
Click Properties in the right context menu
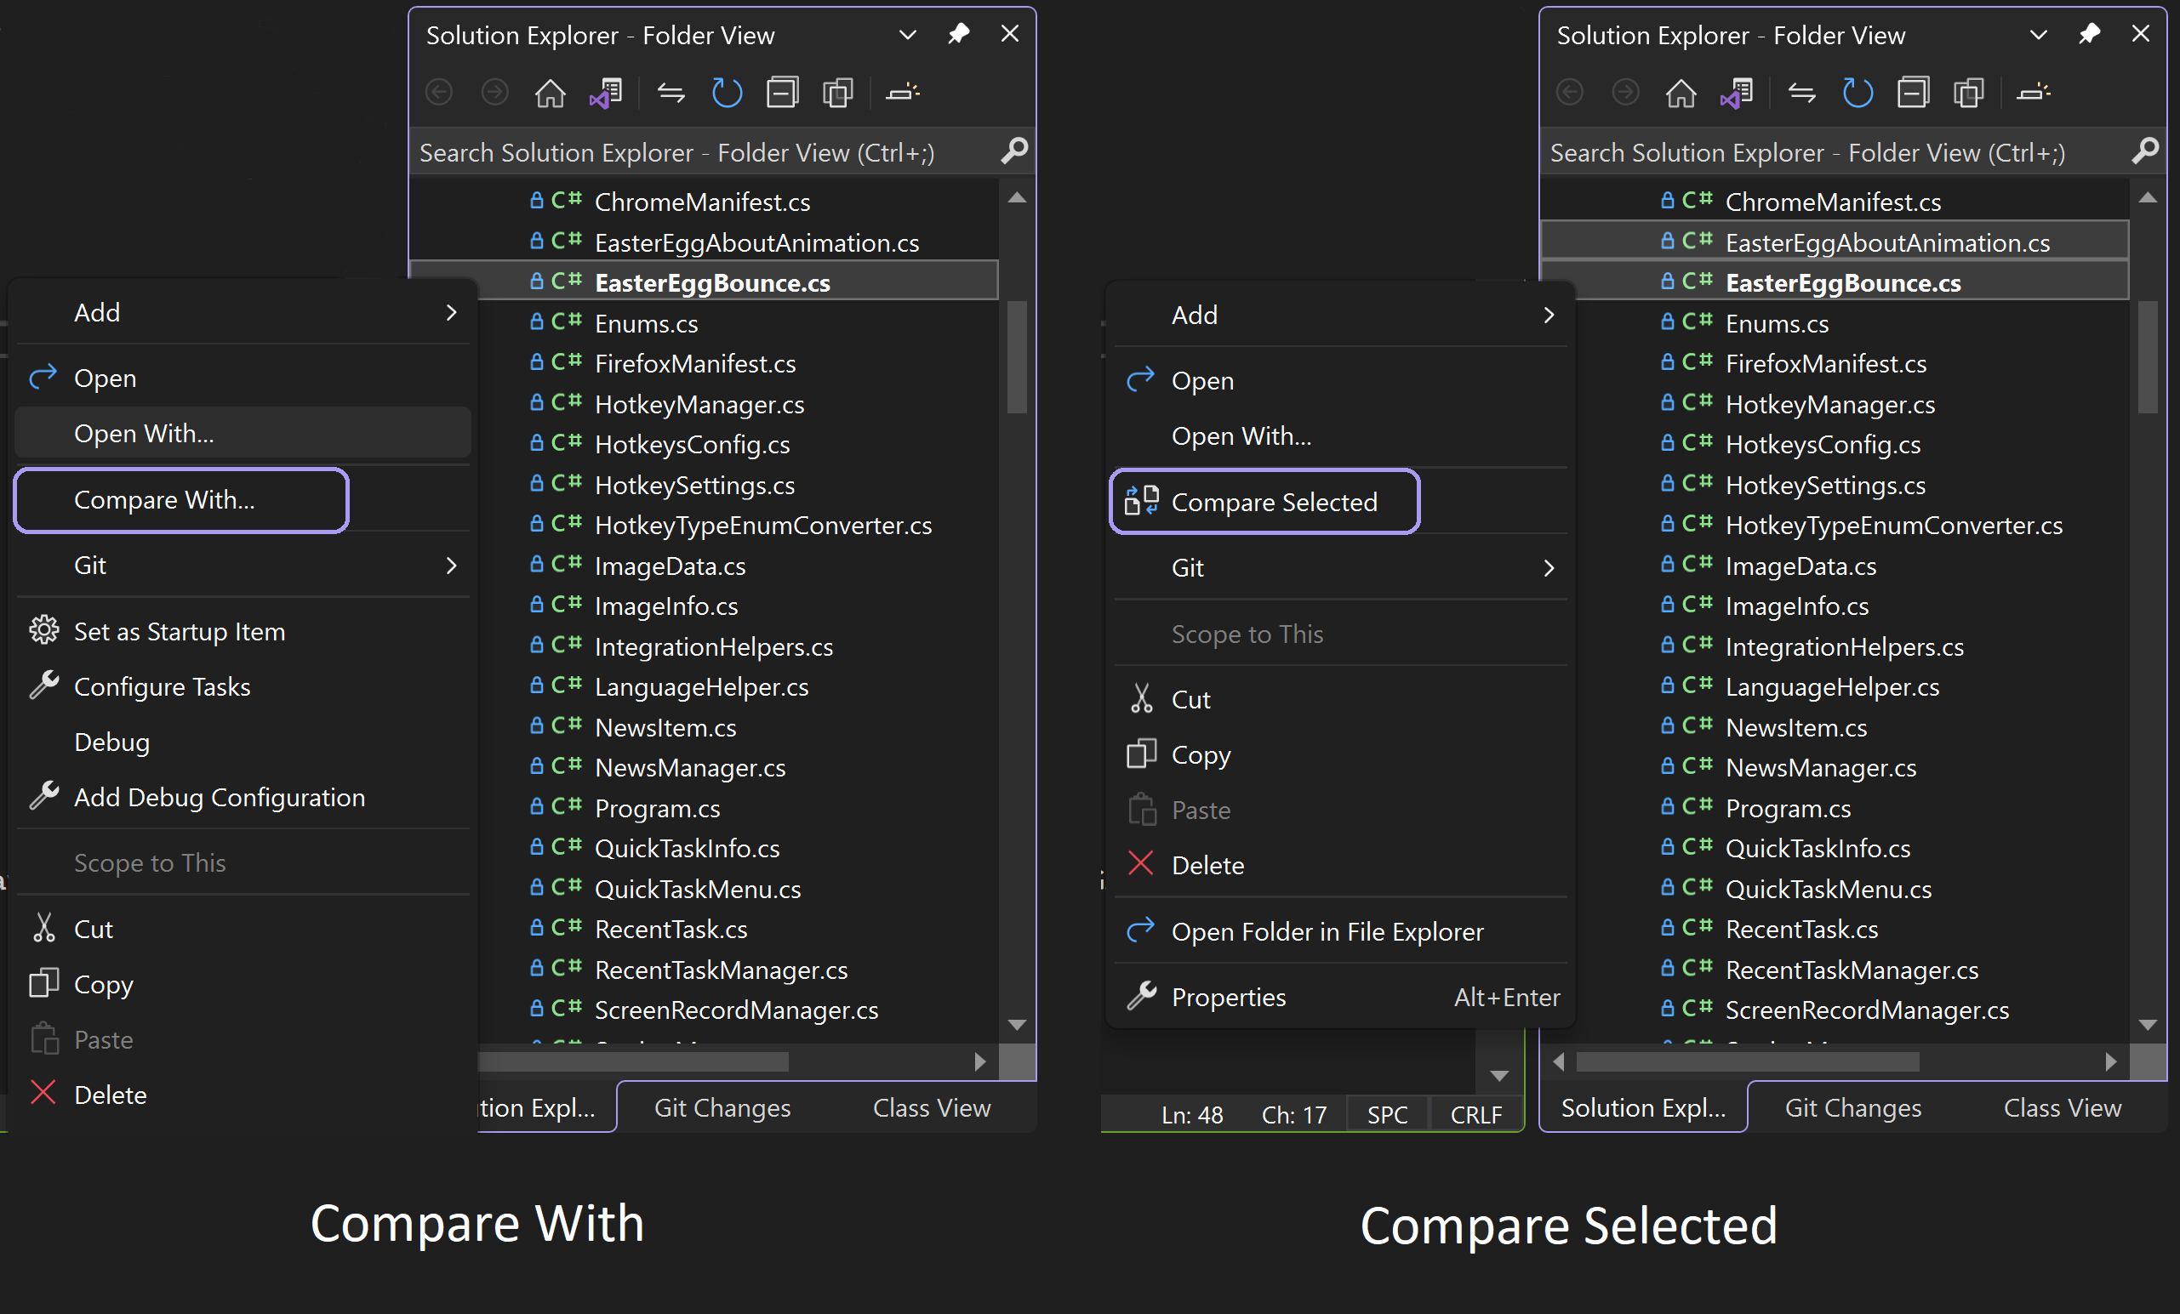point(1229,997)
